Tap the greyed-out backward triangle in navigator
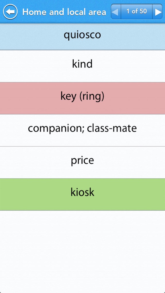Screen dimensions: 165x293 (x=116, y=12)
